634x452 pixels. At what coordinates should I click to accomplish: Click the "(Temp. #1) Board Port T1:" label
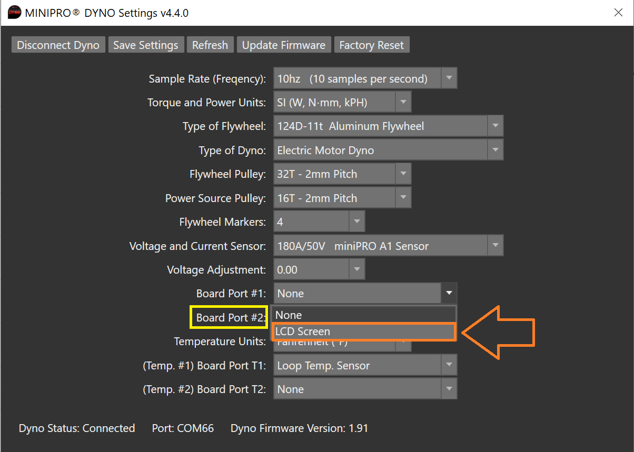pos(204,366)
